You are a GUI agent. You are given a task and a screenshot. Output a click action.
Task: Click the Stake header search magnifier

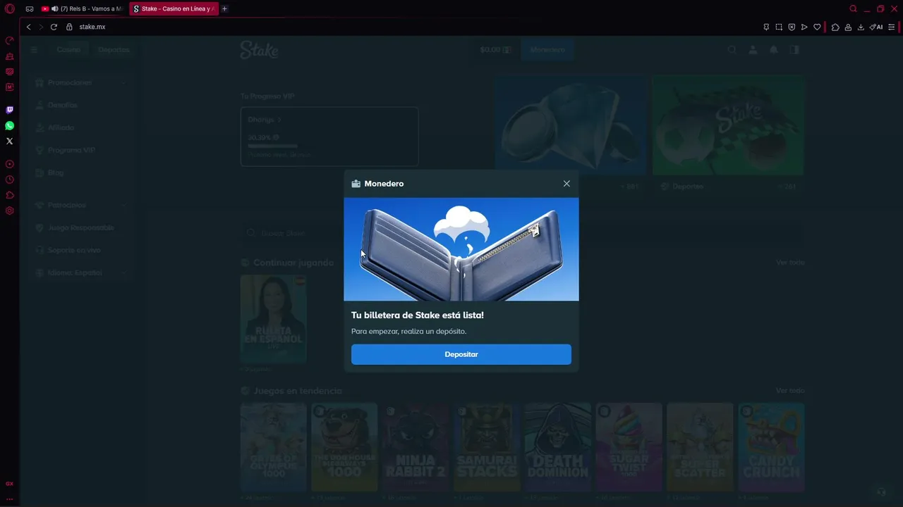(x=732, y=50)
